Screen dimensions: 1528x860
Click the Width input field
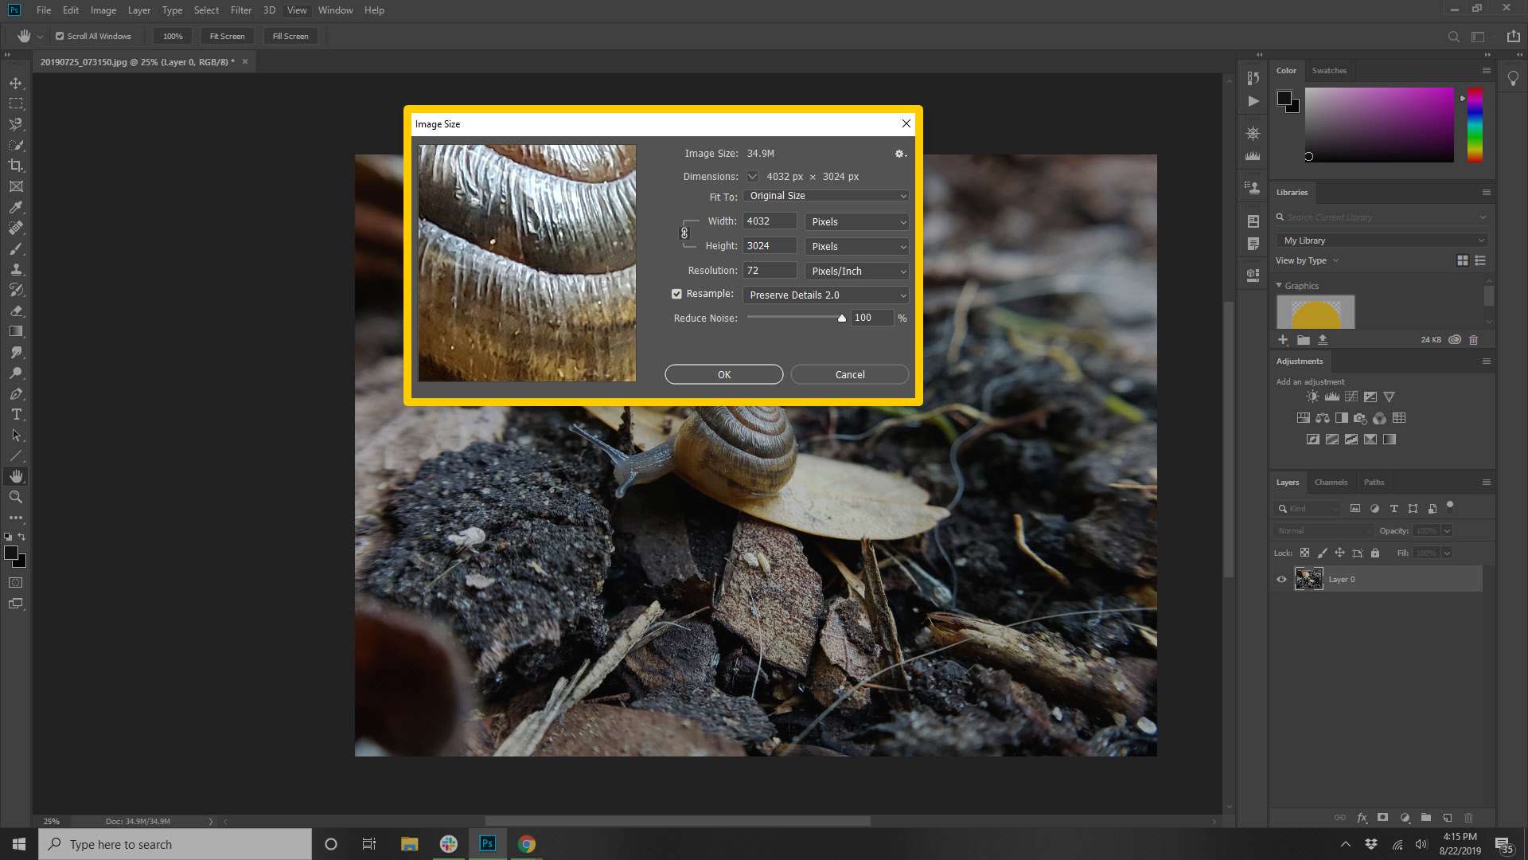coord(771,221)
